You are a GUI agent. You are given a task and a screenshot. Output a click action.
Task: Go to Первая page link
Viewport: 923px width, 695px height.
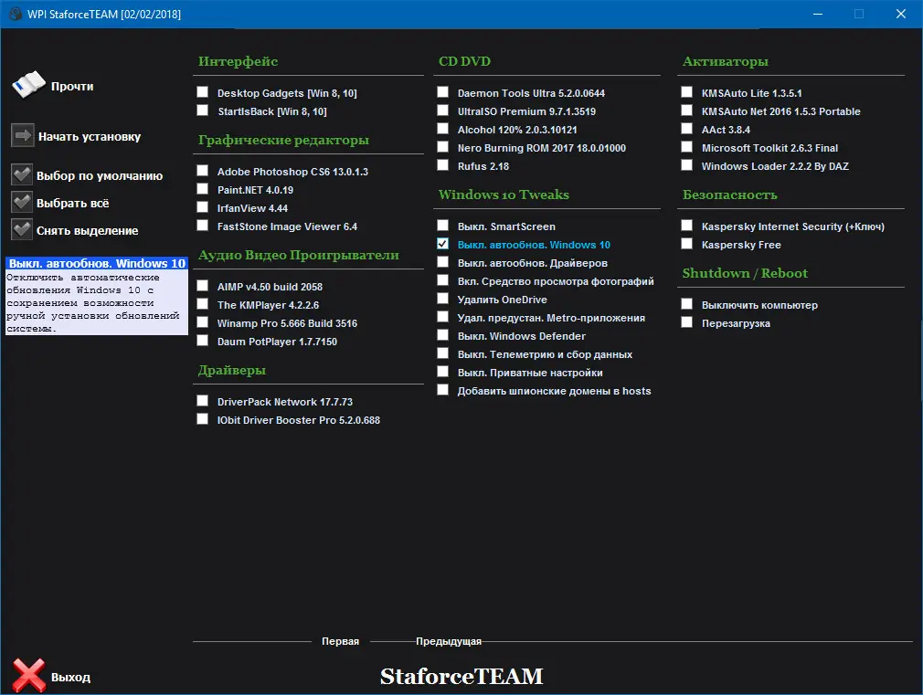click(340, 641)
